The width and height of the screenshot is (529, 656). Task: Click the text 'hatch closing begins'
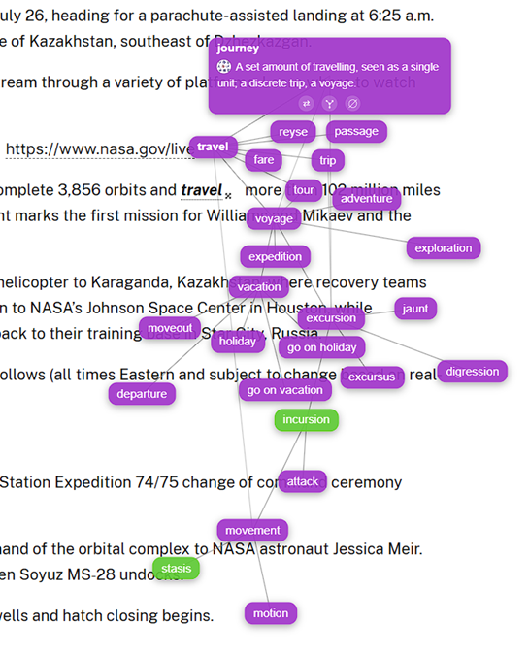[x=138, y=616]
